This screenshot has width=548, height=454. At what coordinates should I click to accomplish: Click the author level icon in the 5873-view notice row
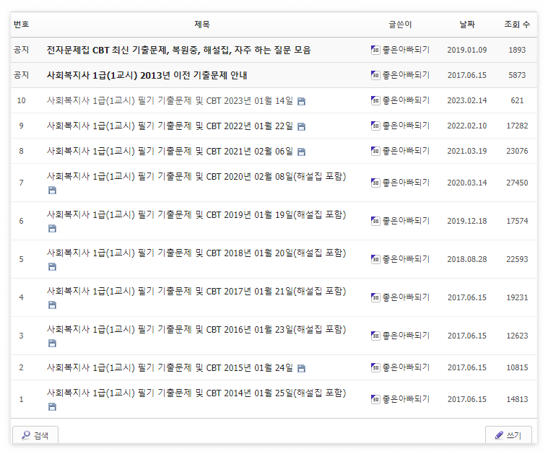click(x=375, y=75)
